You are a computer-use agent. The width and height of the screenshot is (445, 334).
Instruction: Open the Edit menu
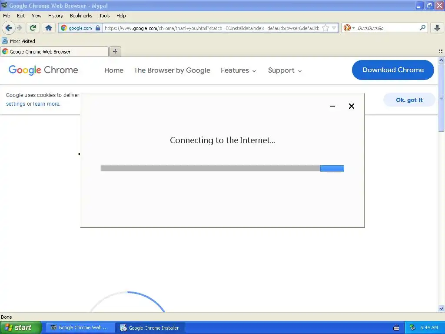click(x=21, y=16)
